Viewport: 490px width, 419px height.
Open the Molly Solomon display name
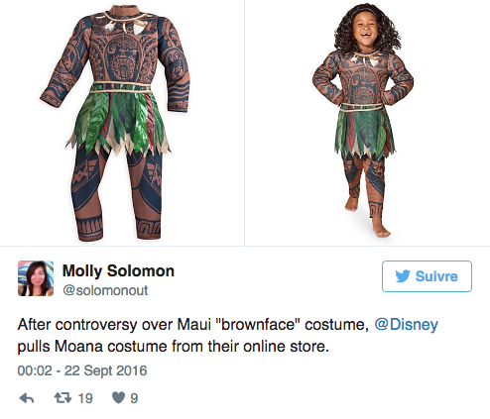[x=118, y=270]
